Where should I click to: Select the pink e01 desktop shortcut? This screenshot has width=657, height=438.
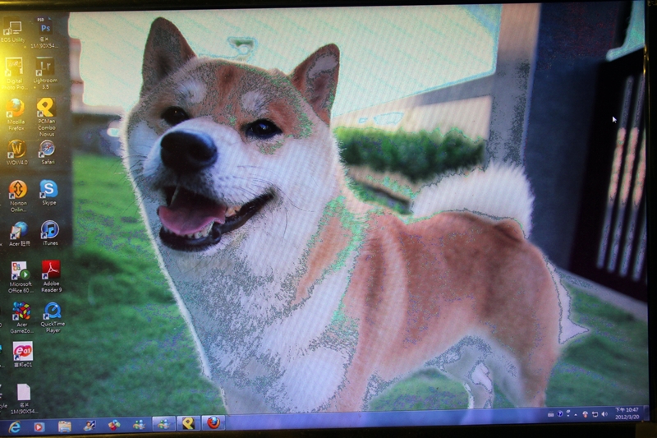pyautogui.click(x=23, y=355)
